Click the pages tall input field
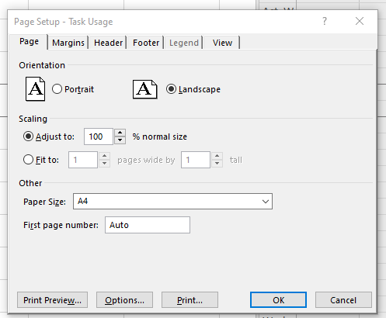Viewport: 386px width, 318px height. [x=196, y=160]
